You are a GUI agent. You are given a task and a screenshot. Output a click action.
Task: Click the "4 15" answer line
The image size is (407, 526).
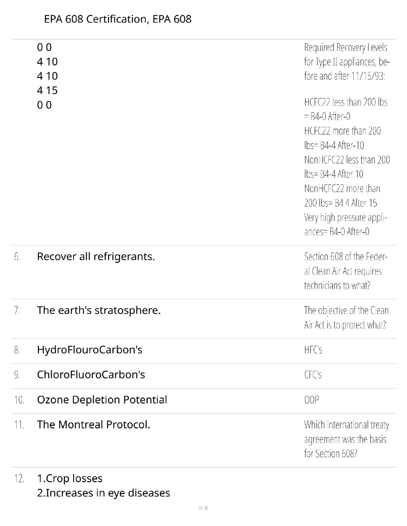click(47, 90)
